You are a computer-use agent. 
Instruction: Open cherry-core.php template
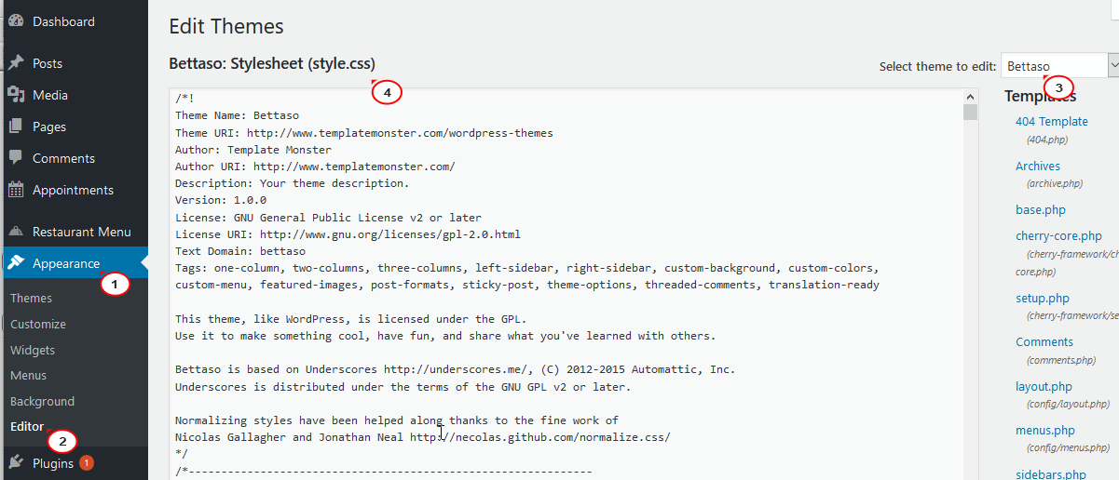(x=1058, y=236)
